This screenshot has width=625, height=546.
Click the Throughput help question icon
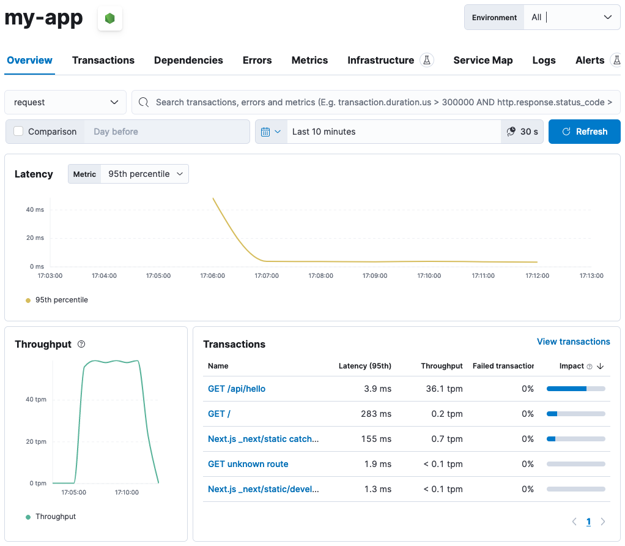(81, 344)
